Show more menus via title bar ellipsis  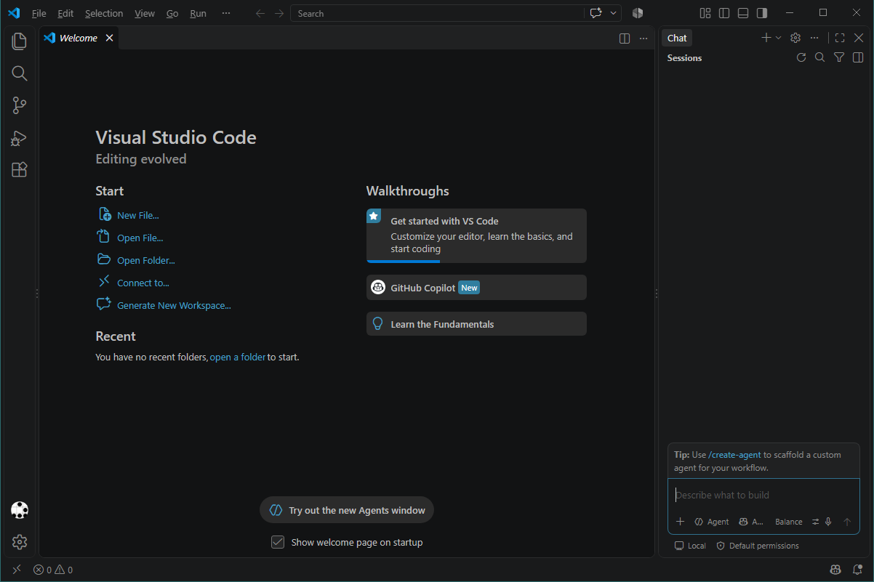tap(226, 13)
